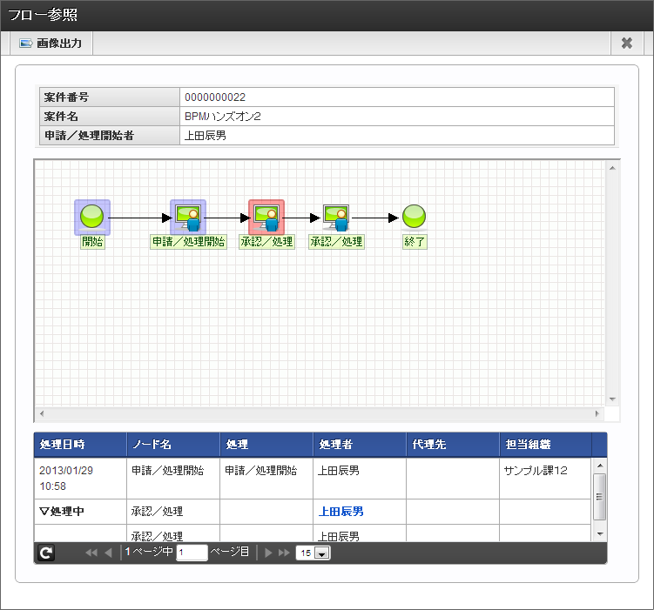Sort by the ノード名 column header

point(173,445)
